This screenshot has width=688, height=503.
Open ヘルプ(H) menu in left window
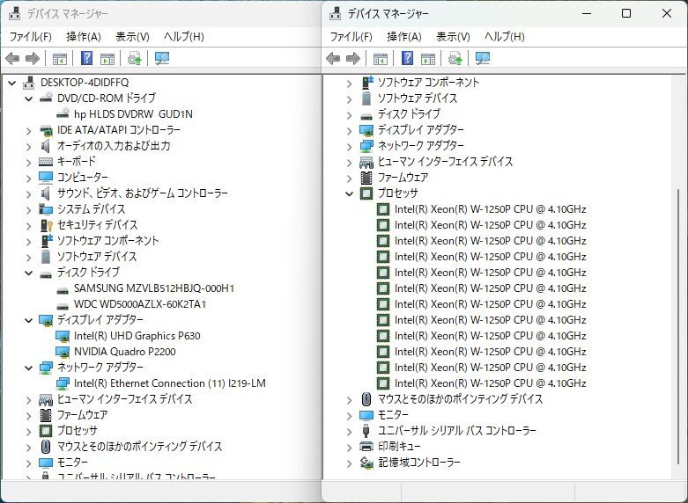click(184, 36)
